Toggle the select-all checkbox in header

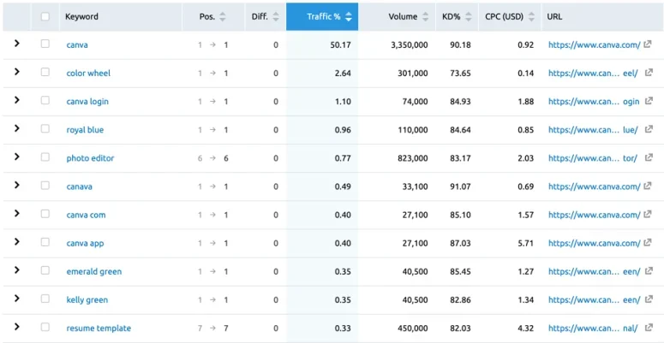(45, 16)
